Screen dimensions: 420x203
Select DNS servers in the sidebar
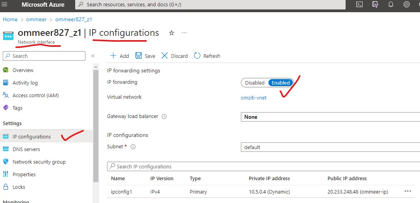point(26,149)
